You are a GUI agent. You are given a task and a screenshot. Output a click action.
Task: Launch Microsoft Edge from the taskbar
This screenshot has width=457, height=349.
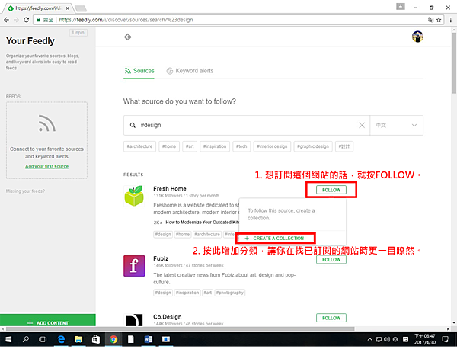pyautogui.click(x=61, y=339)
